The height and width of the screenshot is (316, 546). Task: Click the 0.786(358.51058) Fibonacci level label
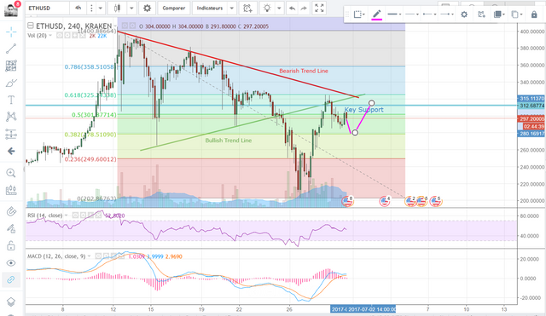pos(90,66)
